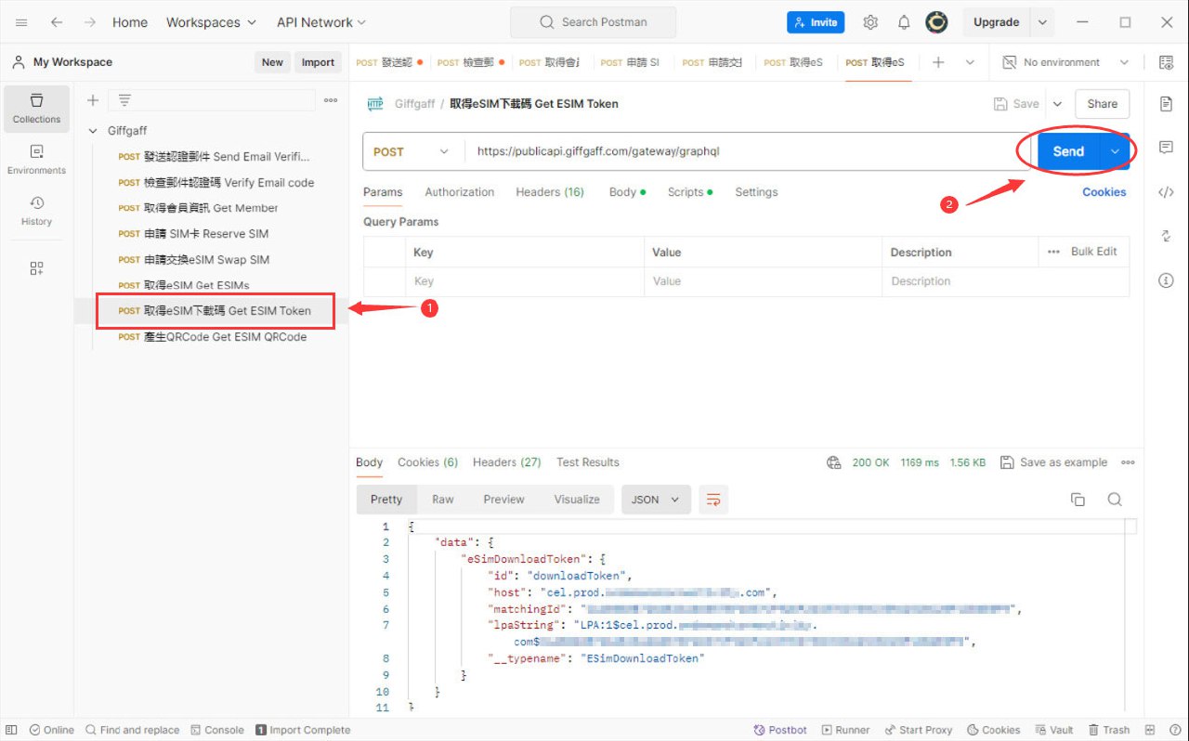Open the No environment selector
This screenshot has height=741, width=1189.
point(1065,62)
